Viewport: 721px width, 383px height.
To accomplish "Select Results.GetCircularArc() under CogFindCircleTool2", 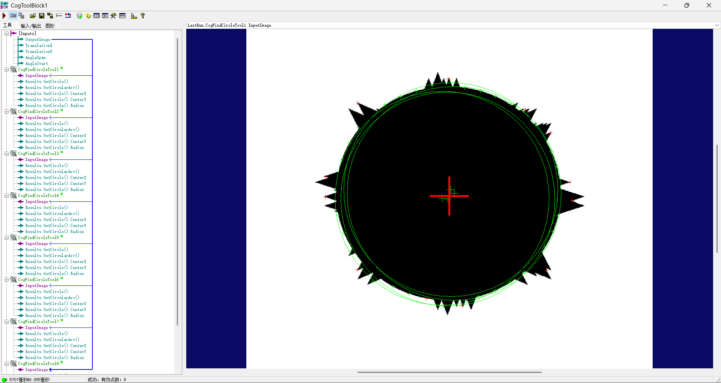I will [52, 129].
